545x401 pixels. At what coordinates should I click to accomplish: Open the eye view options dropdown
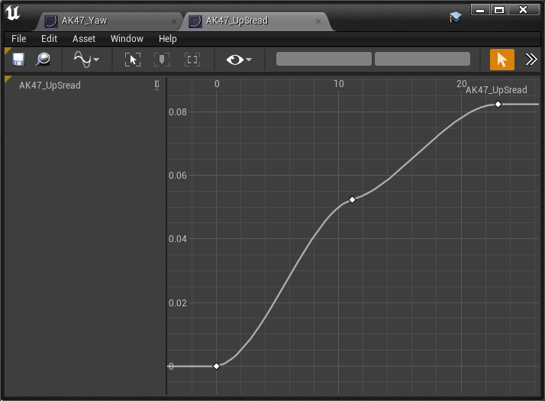click(239, 60)
